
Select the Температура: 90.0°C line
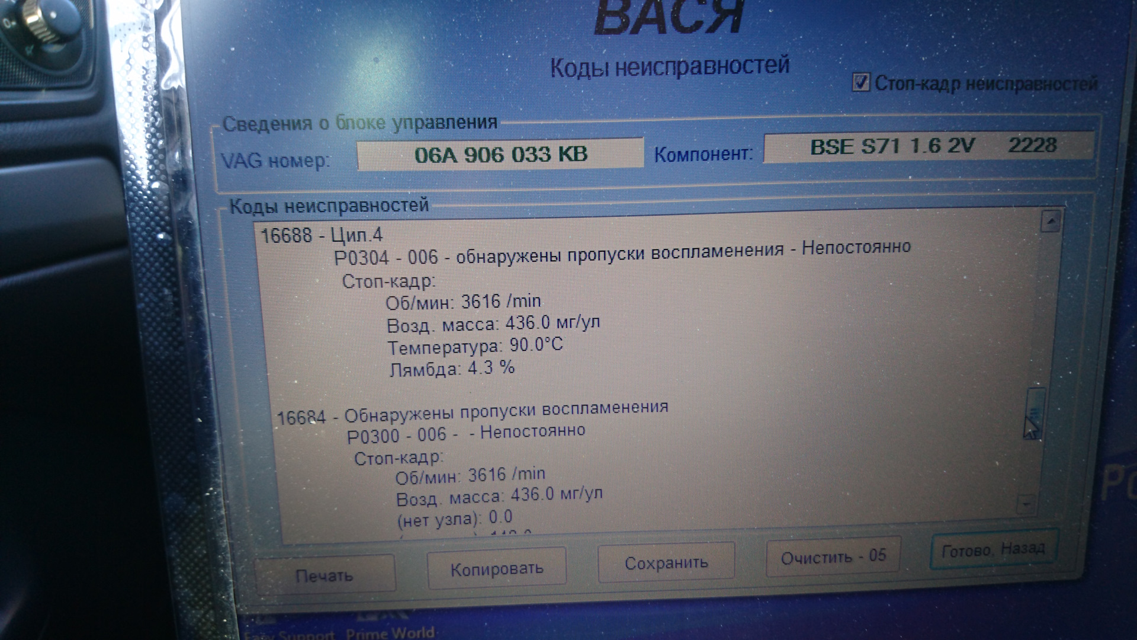[475, 345]
